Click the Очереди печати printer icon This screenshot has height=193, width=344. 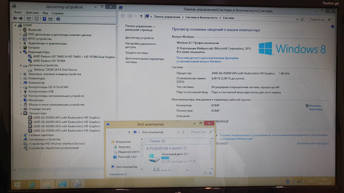pos(25,109)
